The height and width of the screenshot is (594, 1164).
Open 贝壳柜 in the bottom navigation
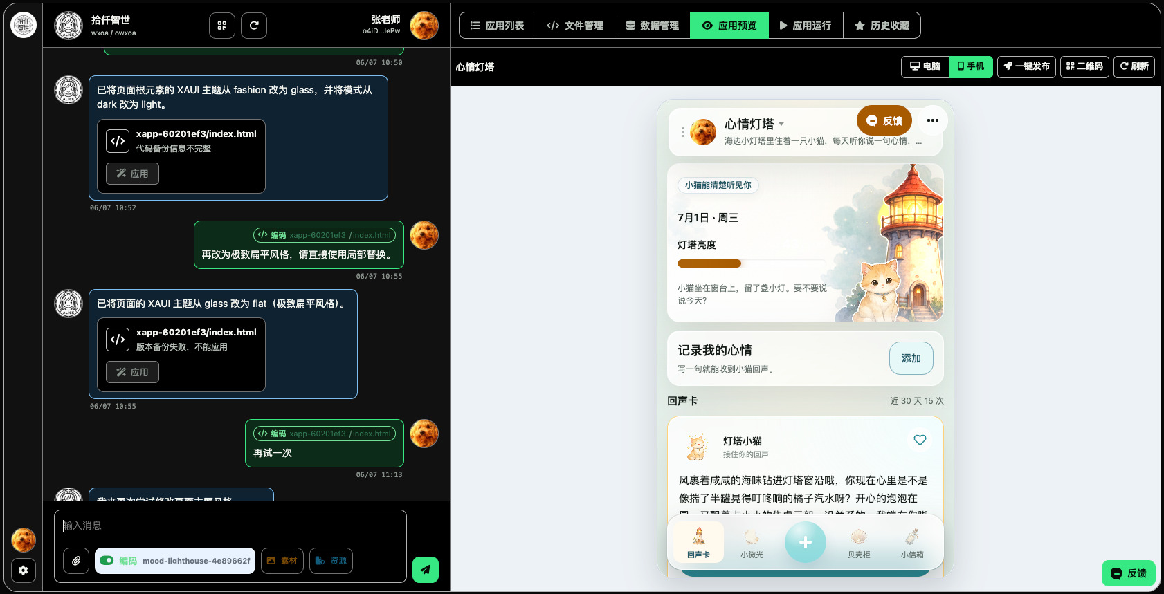point(859,544)
